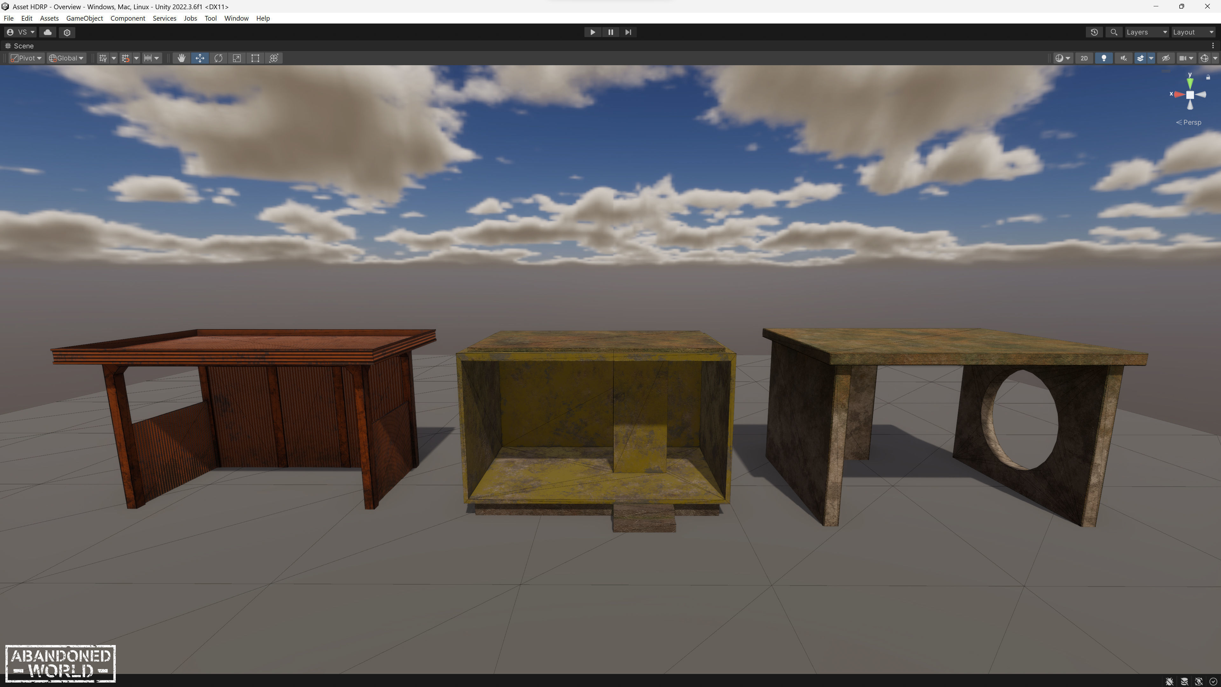Open the Services menu
The image size is (1221, 687).
coord(164,18)
